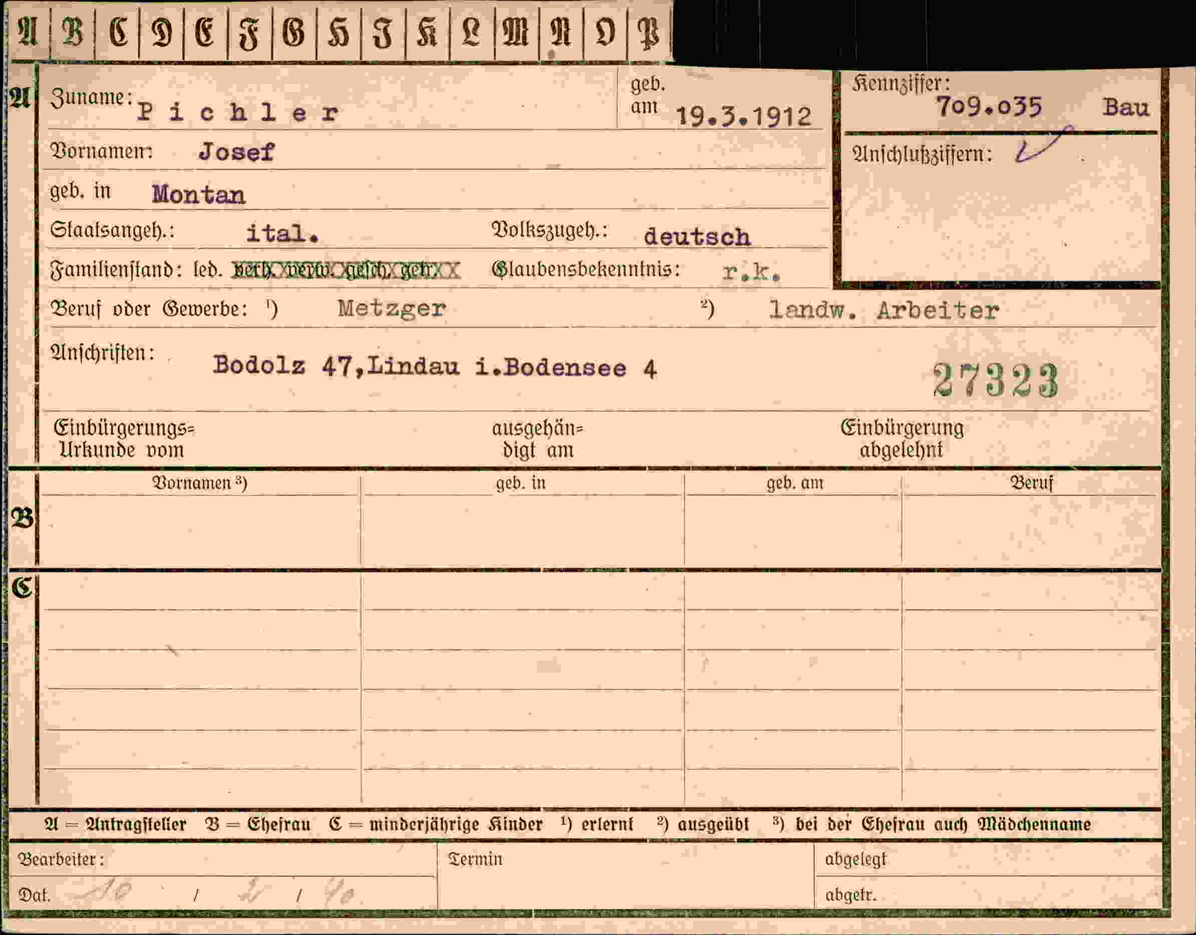Screen dimensions: 1196x935
Task: Click the "Termin" label
Action: 475,859
